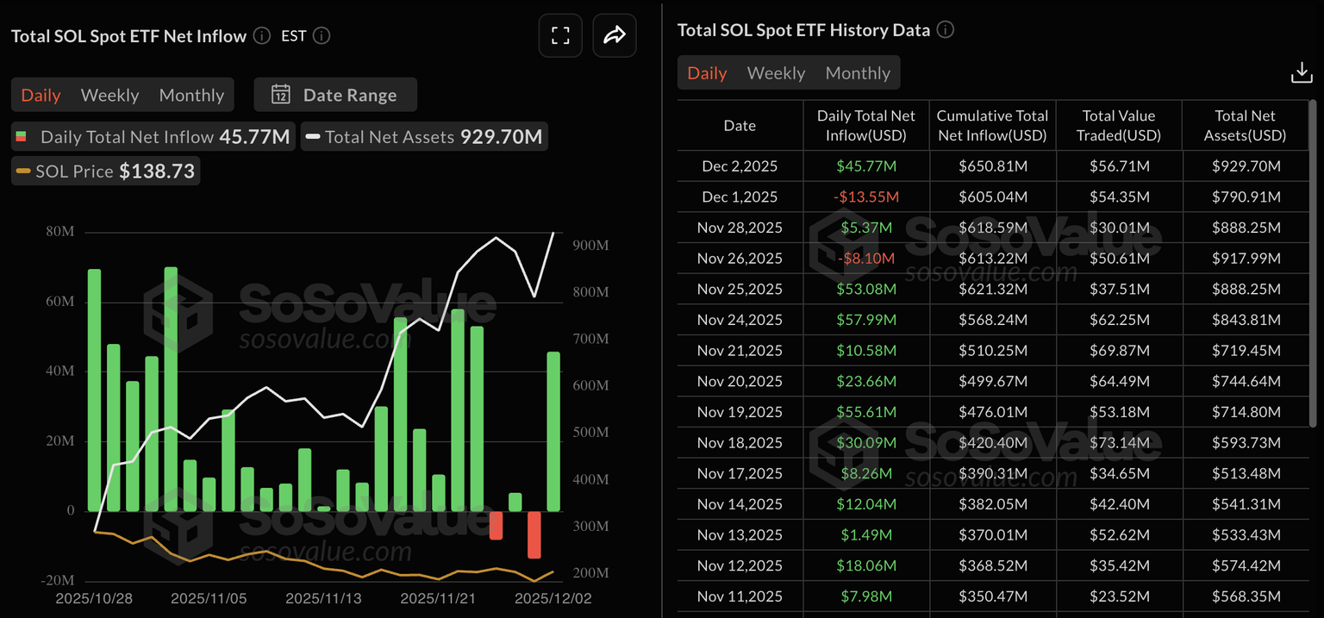The width and height of the screenshot is (1324, 618).
Task: Open the info tooltip for Total SOL Spot ETF History Data
Action: (945, 29)
